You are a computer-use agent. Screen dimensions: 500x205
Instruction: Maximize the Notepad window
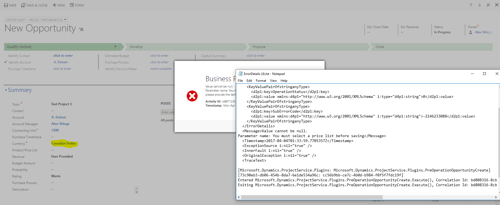coord(484,74)
